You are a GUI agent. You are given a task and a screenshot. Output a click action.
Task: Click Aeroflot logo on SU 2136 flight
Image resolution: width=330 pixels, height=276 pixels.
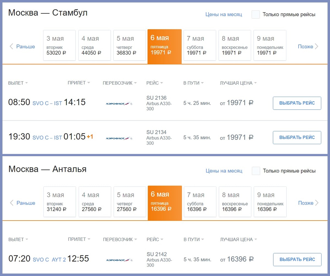119,104
